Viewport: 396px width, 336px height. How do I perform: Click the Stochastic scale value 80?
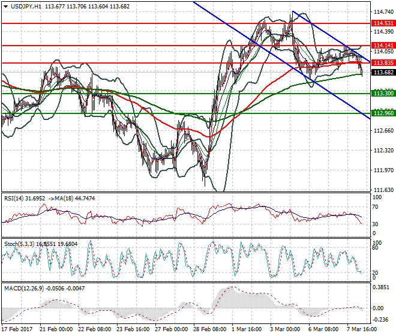pos(375,248)
